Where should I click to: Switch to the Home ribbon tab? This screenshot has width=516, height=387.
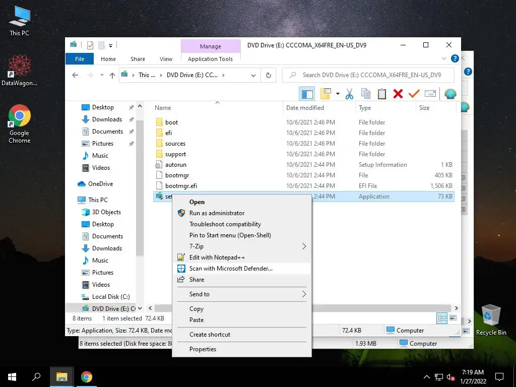click(108, 59)
